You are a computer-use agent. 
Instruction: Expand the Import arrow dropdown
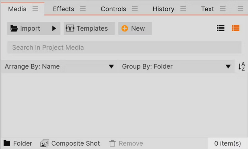tap(54, 28)
